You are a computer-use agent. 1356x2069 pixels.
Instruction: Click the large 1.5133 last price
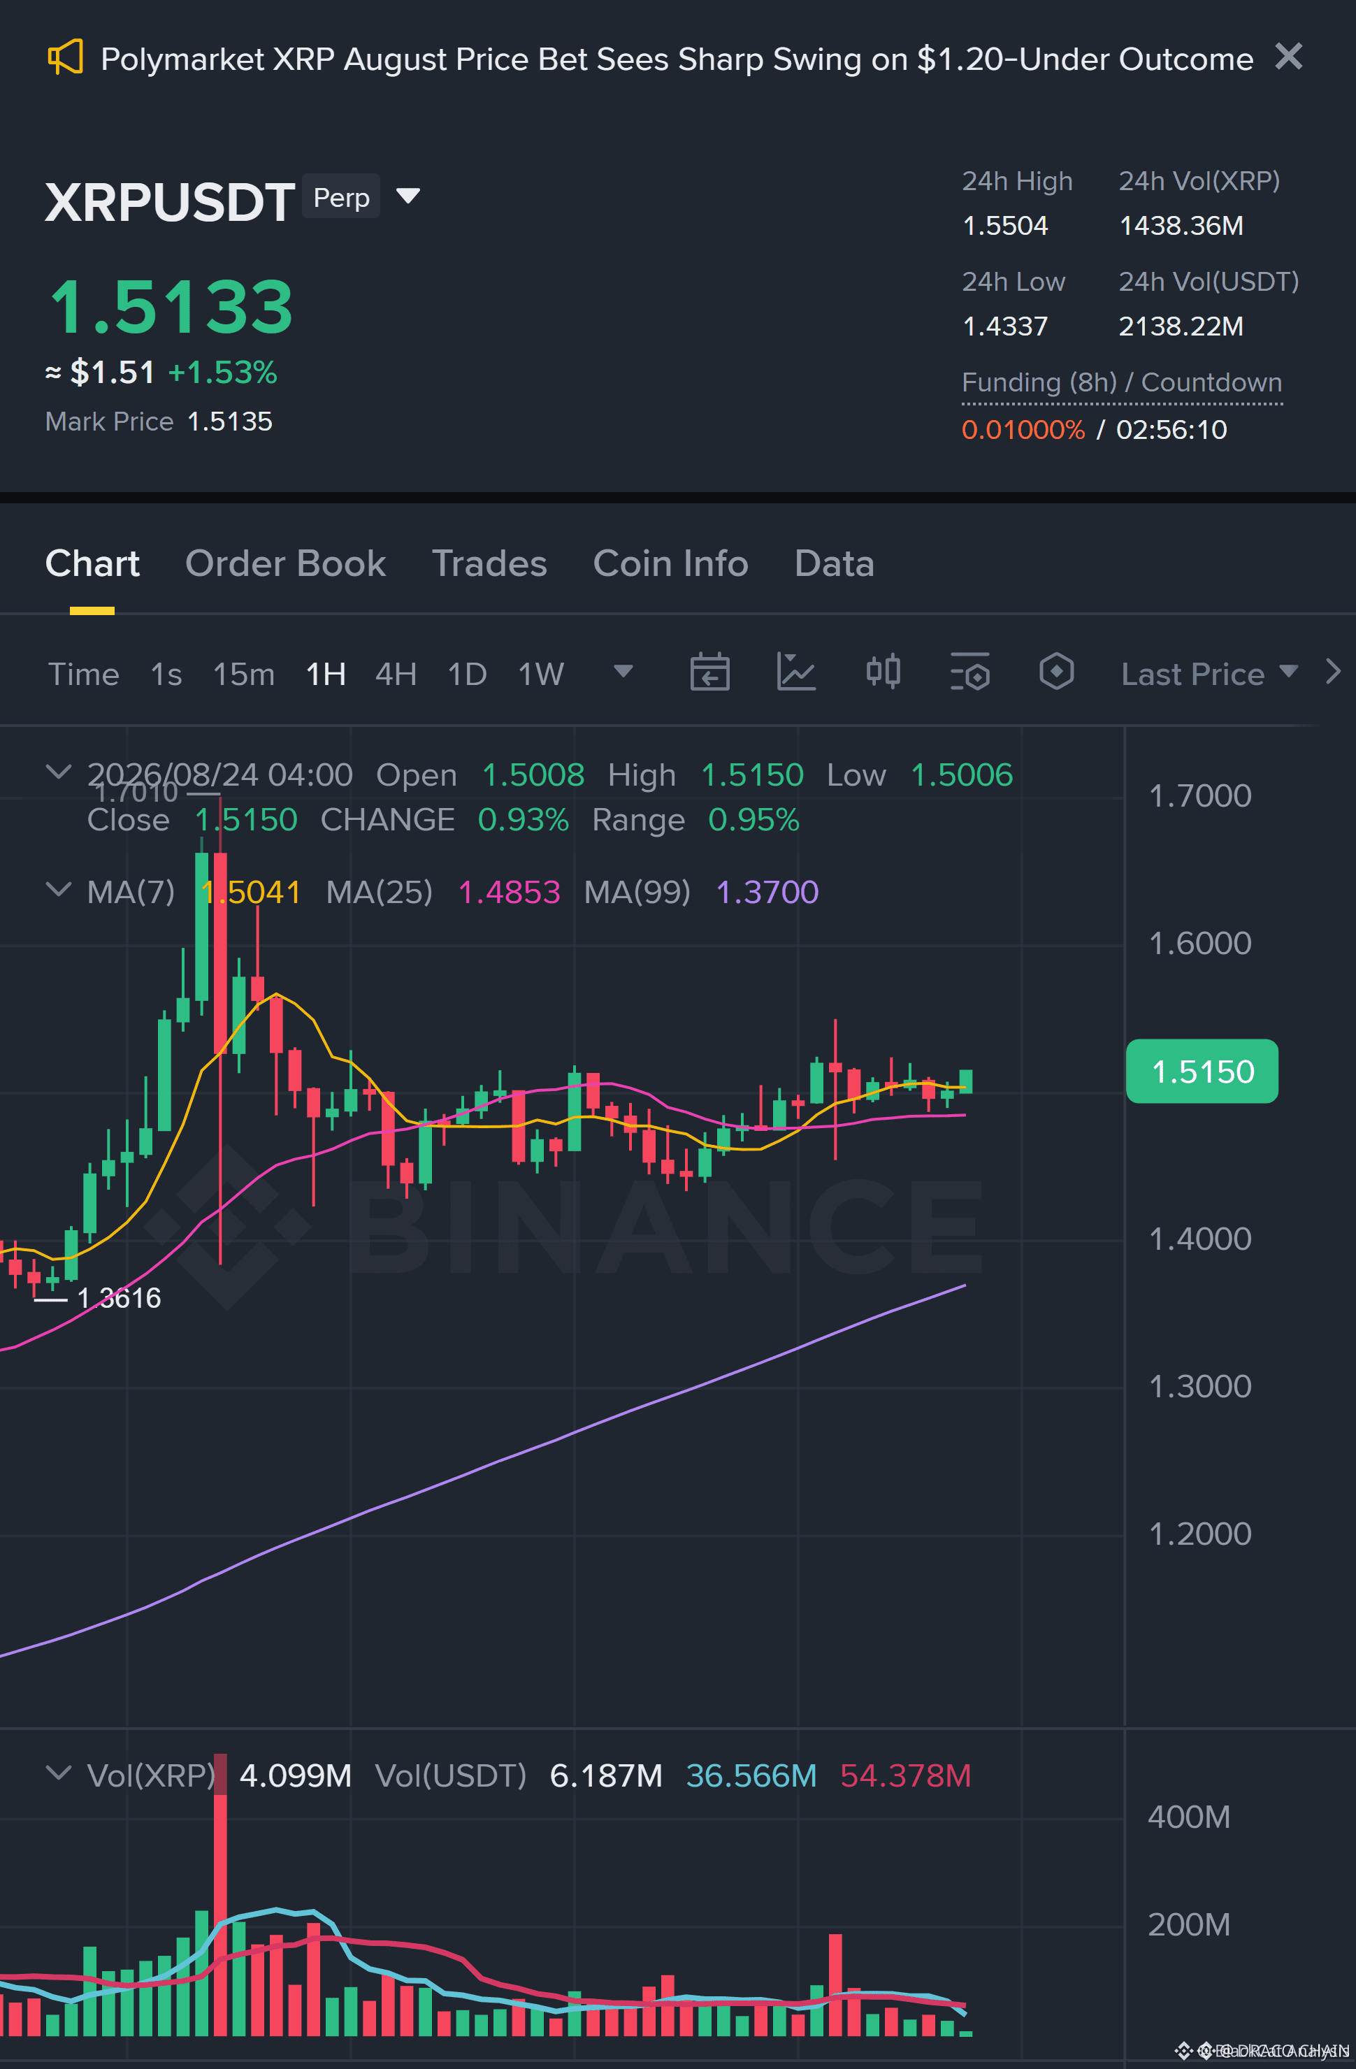(x=171, y=306)
